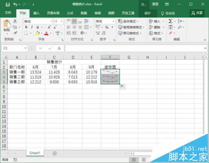
Task: Select the Sheet1 worksheet tab
Action: click(35, 153)
